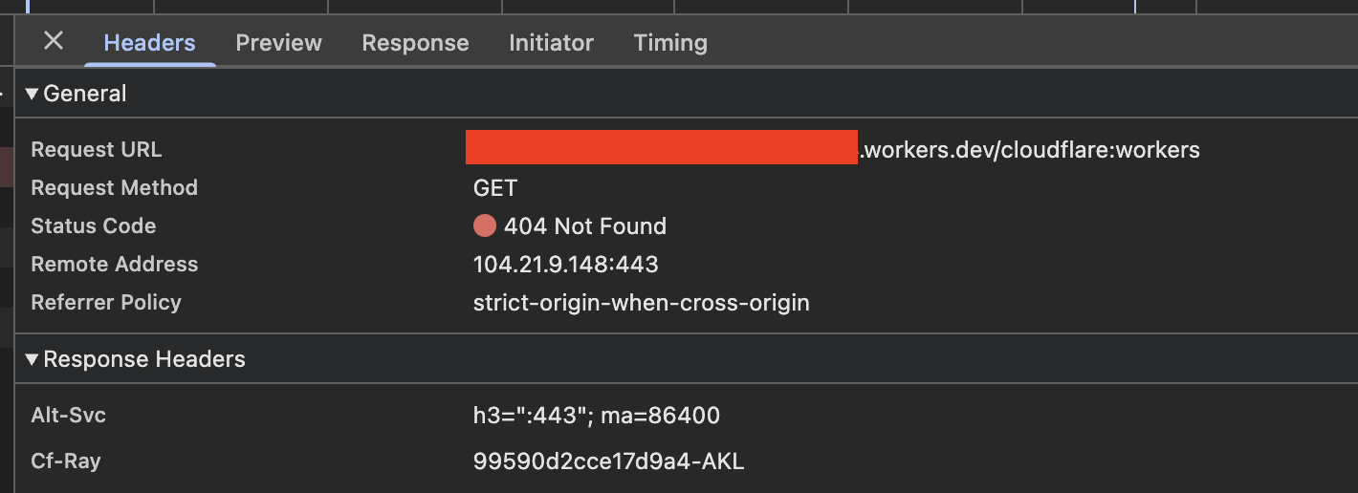The width and height of the screenshot is (1358, 493).
Task: Click the Alt-Svc header value
Action: pos(596,416)
